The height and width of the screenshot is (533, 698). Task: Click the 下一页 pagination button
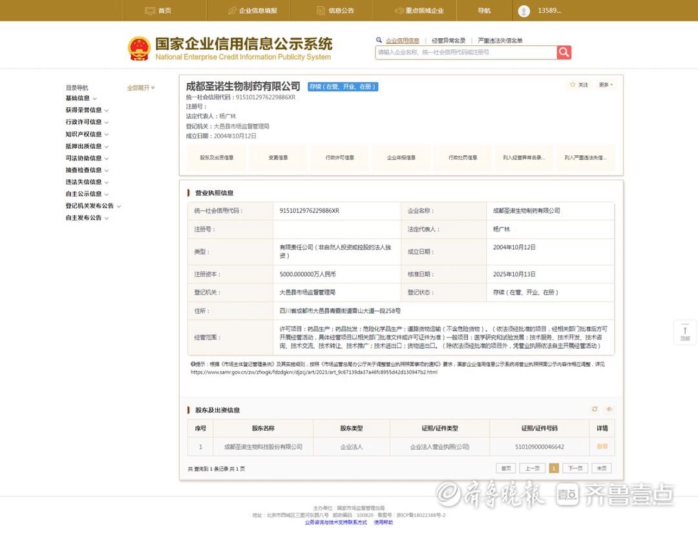coord(576,468)
